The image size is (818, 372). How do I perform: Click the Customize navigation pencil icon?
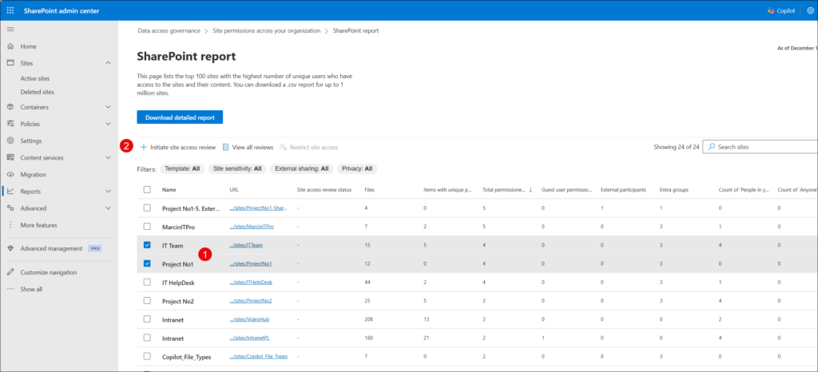[10, 272]
